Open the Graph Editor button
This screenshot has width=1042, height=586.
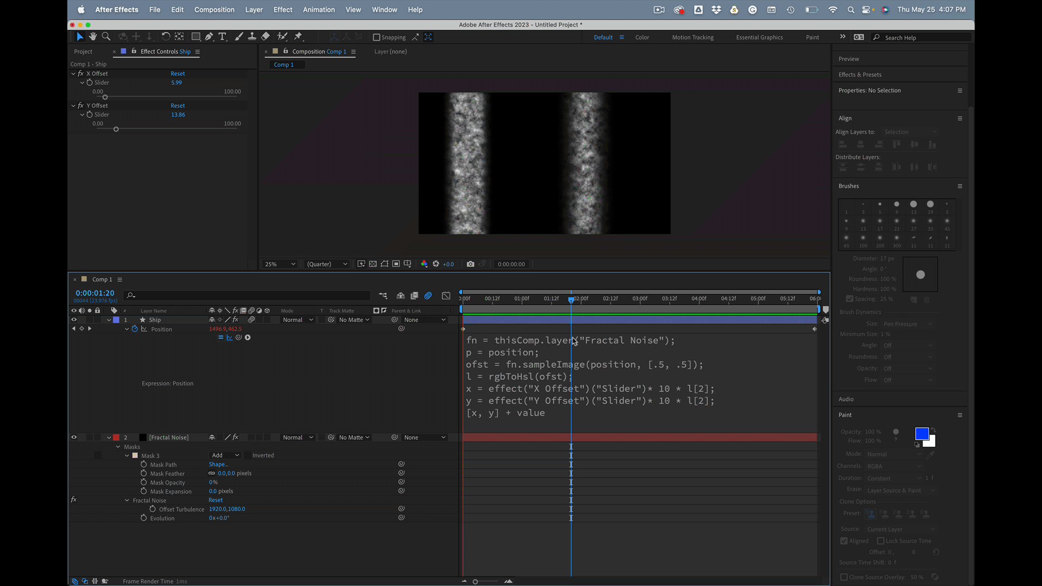tap(446, 296)
